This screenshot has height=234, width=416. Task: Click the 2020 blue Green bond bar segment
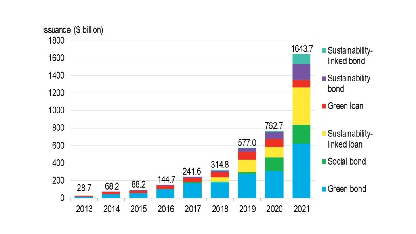pos(274,184)
